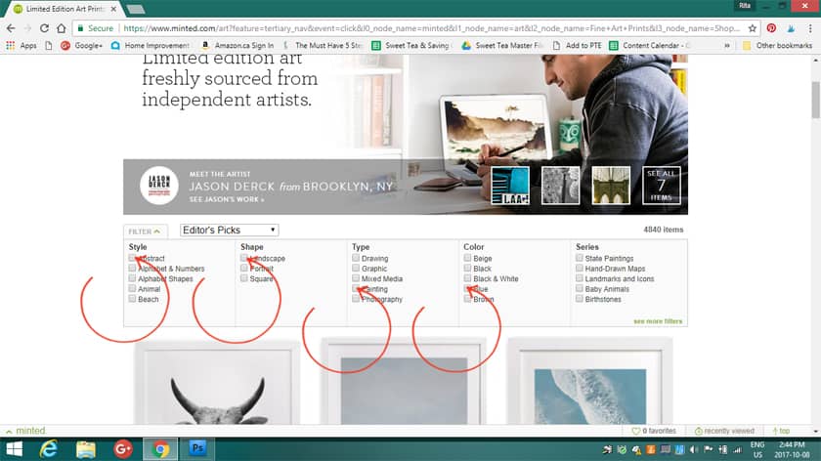View site security info via Secure lock
Screen dimensions: 821x461
(96, 28)
